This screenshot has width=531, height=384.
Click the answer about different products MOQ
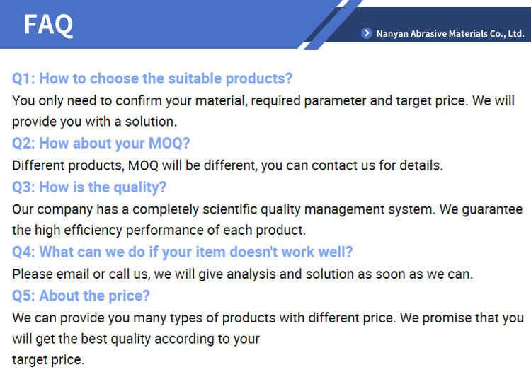pyautogui.click(x=227, y=165)
